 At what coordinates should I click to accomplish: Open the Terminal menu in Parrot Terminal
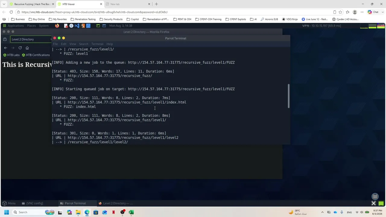coord(97,44)
